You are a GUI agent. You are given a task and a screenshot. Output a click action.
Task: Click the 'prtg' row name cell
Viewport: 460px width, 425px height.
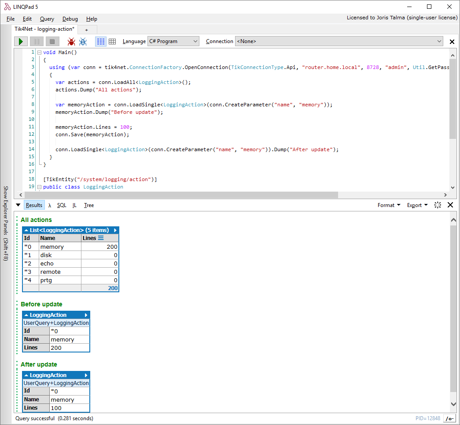[60, 280]
